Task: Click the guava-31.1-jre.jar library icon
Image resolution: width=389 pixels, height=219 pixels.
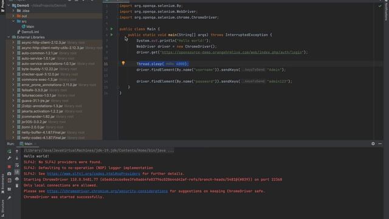Action: click(x=19, y=100)
